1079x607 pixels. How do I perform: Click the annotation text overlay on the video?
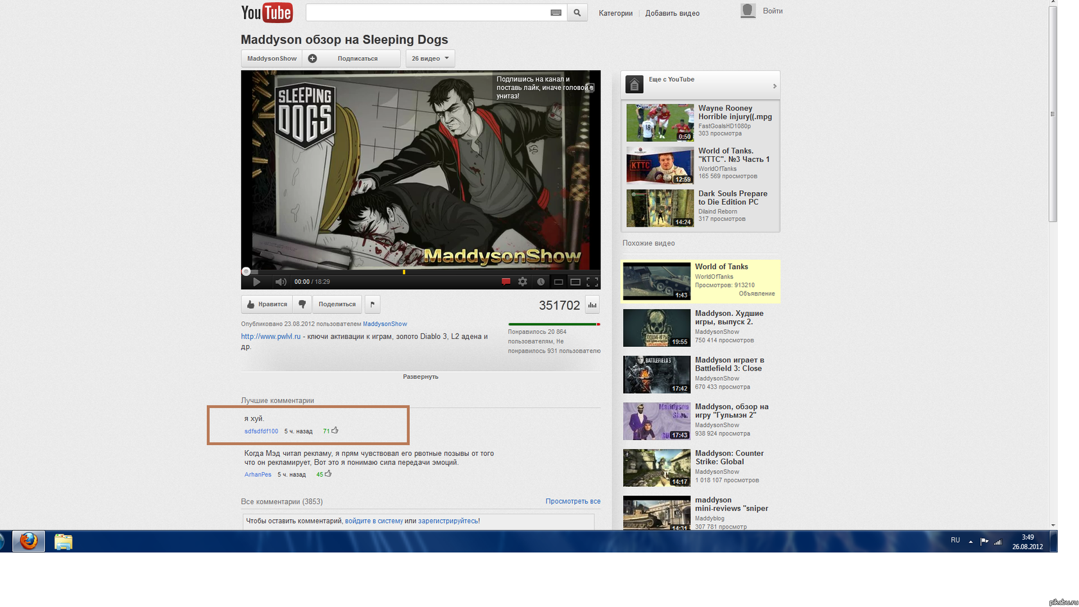(x=545, y=87)
